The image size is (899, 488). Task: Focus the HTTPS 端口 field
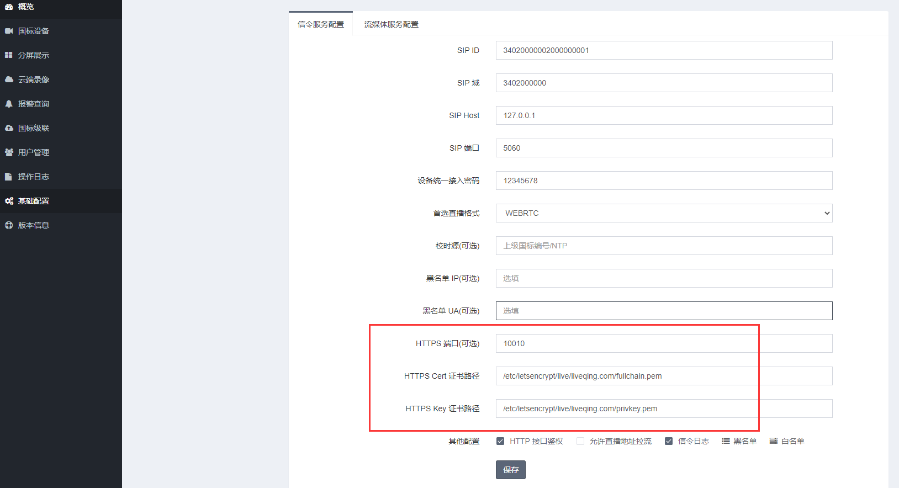(x=664, y=343)
